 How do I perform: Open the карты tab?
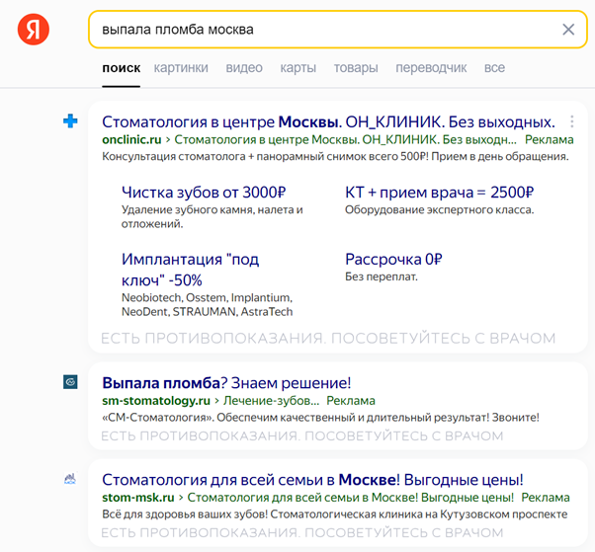click(x=297, y=68)
